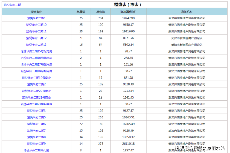Select area value 1713.04
Image resolution: width=230 pixels, height=153 pixels.
click(128, 91)
